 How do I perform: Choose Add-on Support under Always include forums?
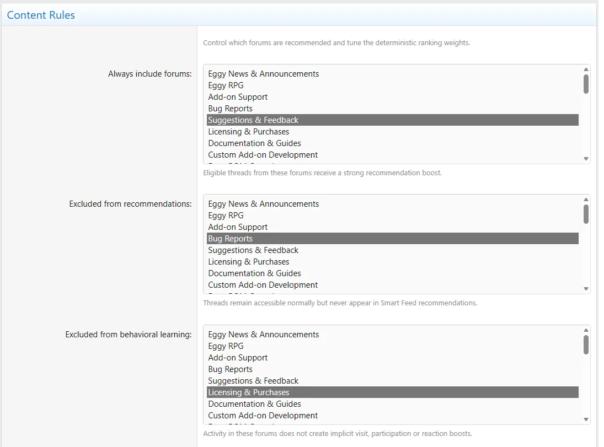393,97
